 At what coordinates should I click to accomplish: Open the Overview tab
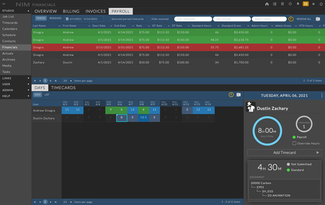pyautogui.click(x=45, y=11)
